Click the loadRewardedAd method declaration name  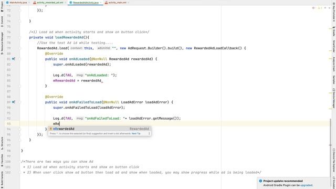(69, 37)
